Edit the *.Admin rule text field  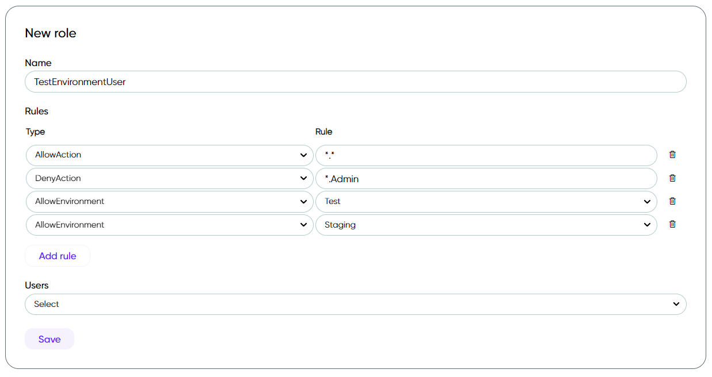(x=486, y=178)
